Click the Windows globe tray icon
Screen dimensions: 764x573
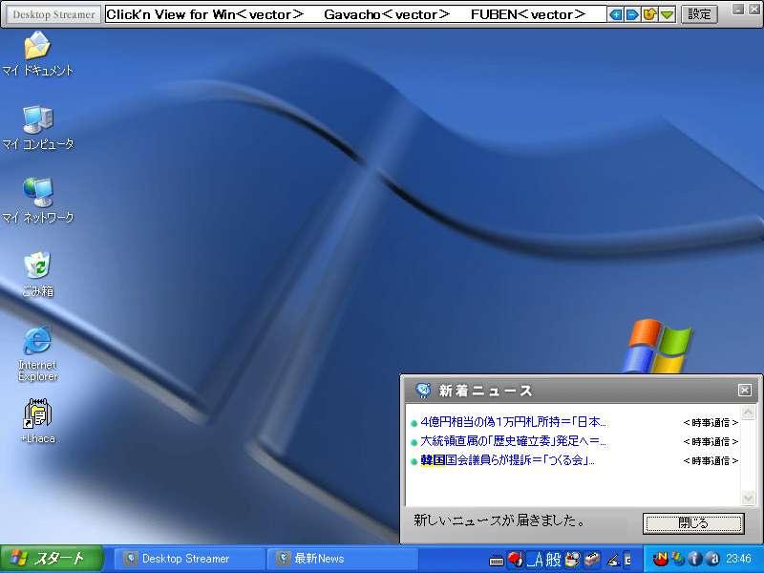678,559
